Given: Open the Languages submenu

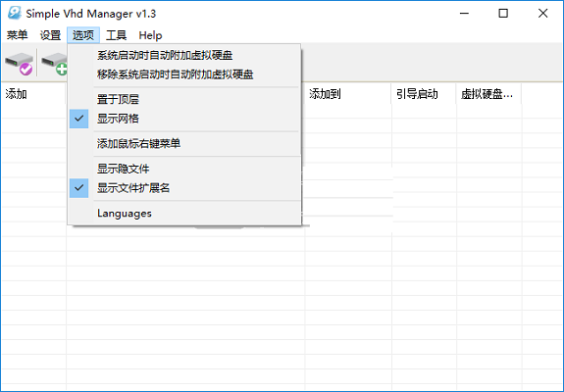Looking at the screenshot, I should pos(184,213).
